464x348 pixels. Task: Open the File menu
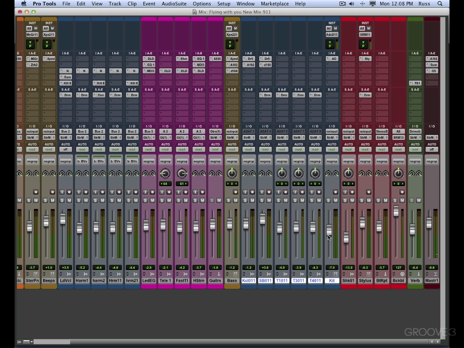[x=66, y=4]
